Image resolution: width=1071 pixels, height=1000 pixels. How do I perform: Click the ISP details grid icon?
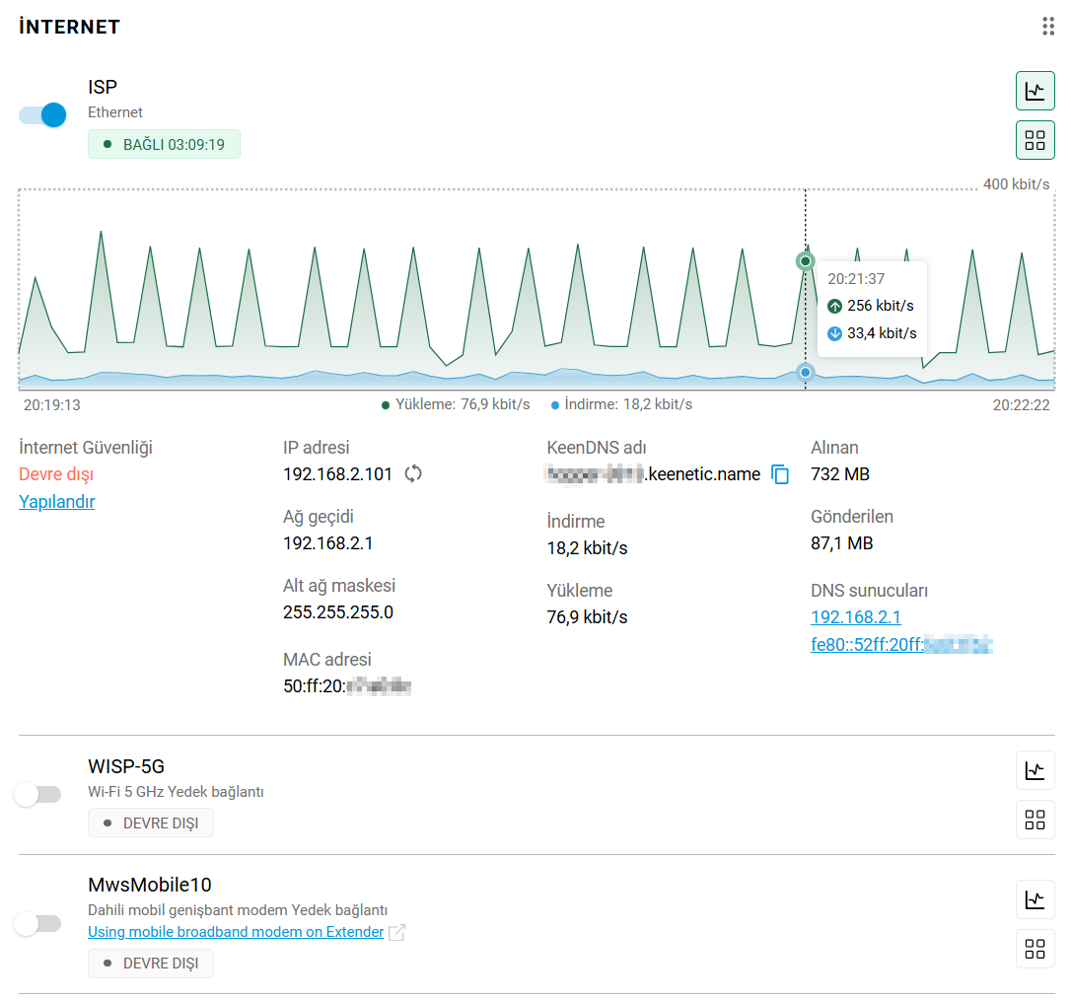pos(1035,140)
